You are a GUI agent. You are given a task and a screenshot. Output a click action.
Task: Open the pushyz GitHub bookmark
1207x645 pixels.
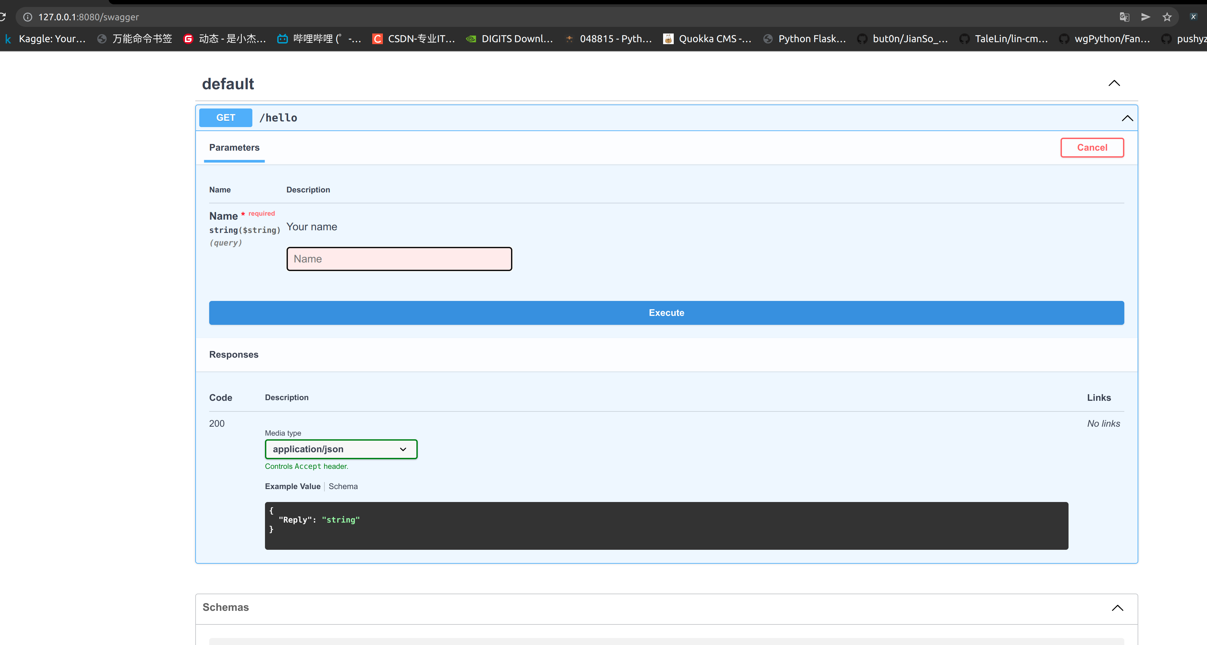(1184, 39)
